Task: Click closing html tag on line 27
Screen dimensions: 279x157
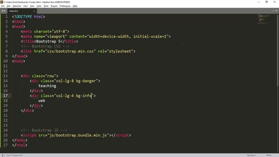Action: (x=20, y=145)
